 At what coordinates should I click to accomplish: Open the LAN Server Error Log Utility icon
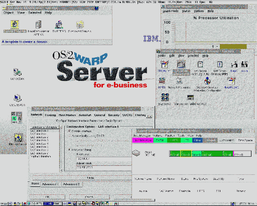pyautogui.click(x=219, y=64)
